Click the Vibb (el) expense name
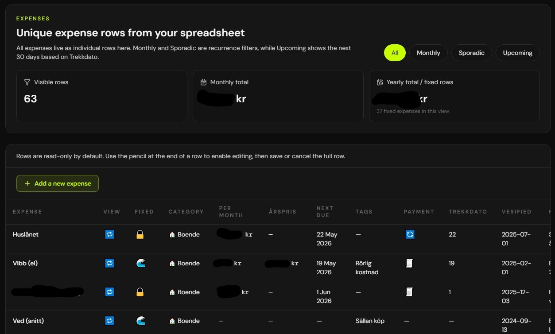The height and width of the screenshot is (334, 555). [25, 263]
